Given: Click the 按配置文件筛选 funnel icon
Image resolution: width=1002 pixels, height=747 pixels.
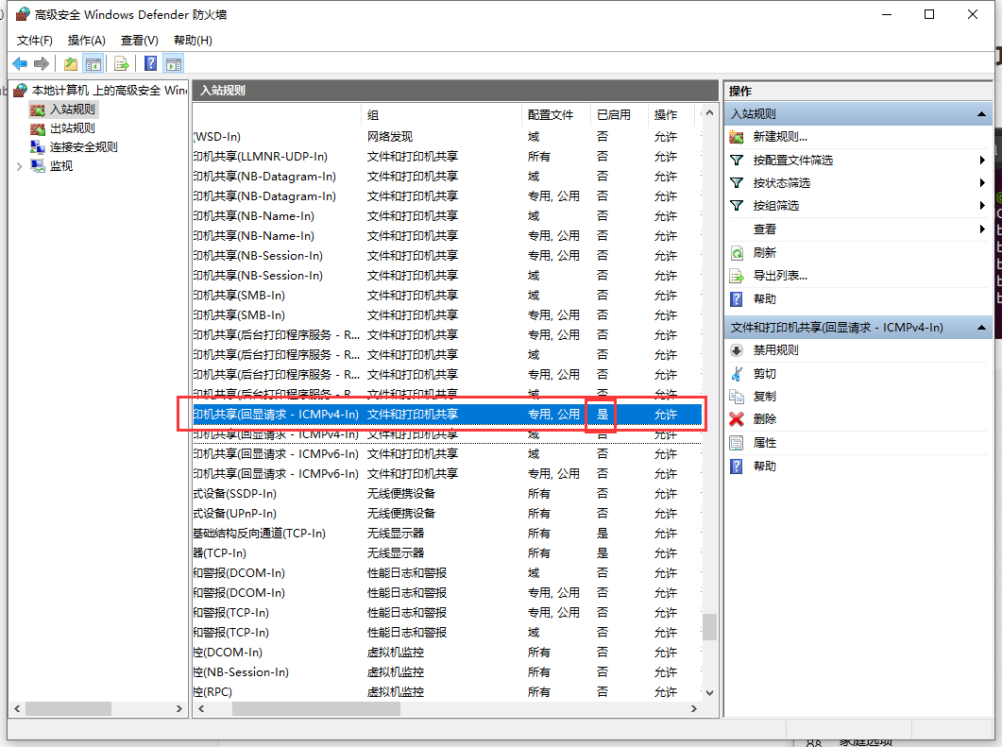Looking at the screenshot, I should (x=737, y=161).
